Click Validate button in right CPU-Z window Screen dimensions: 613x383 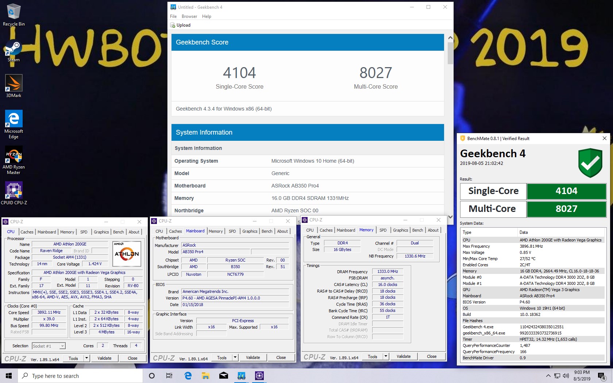tap(404, 356)
